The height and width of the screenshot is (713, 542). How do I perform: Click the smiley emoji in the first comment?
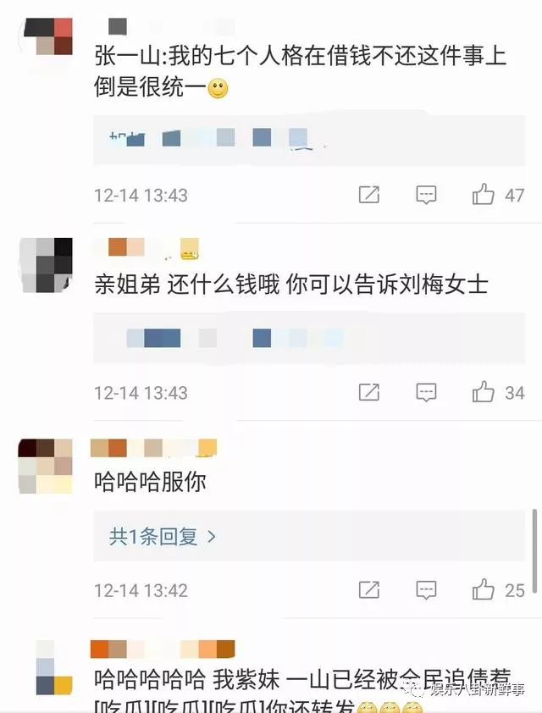(x=218, y=89)
